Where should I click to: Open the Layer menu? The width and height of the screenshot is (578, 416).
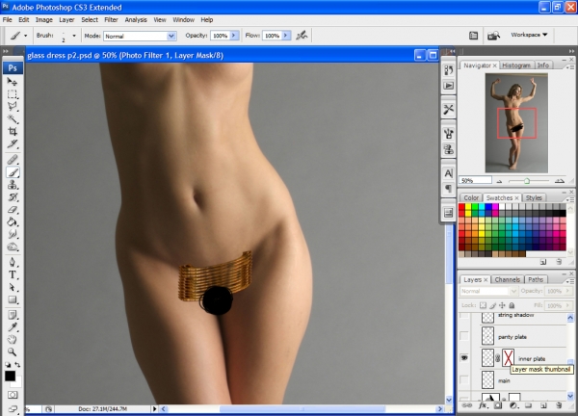(66, 20)
